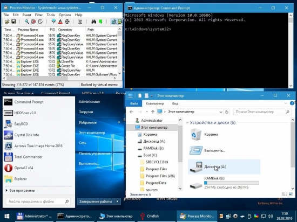
Task: Select Boot (X:) in the navigation tree
Action: pos(150,155)
